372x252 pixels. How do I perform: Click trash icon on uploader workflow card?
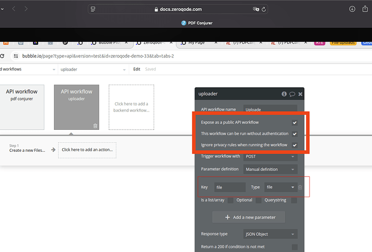(x=95, y=125)
